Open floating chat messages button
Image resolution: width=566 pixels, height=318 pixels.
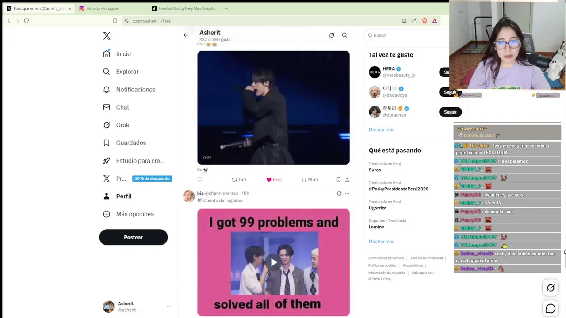coord(551,309)
